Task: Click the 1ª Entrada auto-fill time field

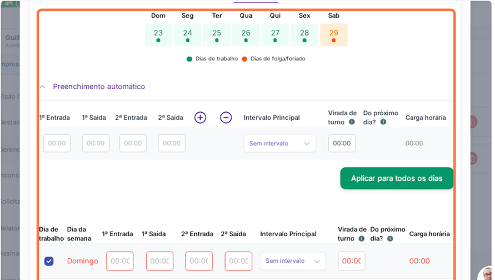Action: click(57, 144)
